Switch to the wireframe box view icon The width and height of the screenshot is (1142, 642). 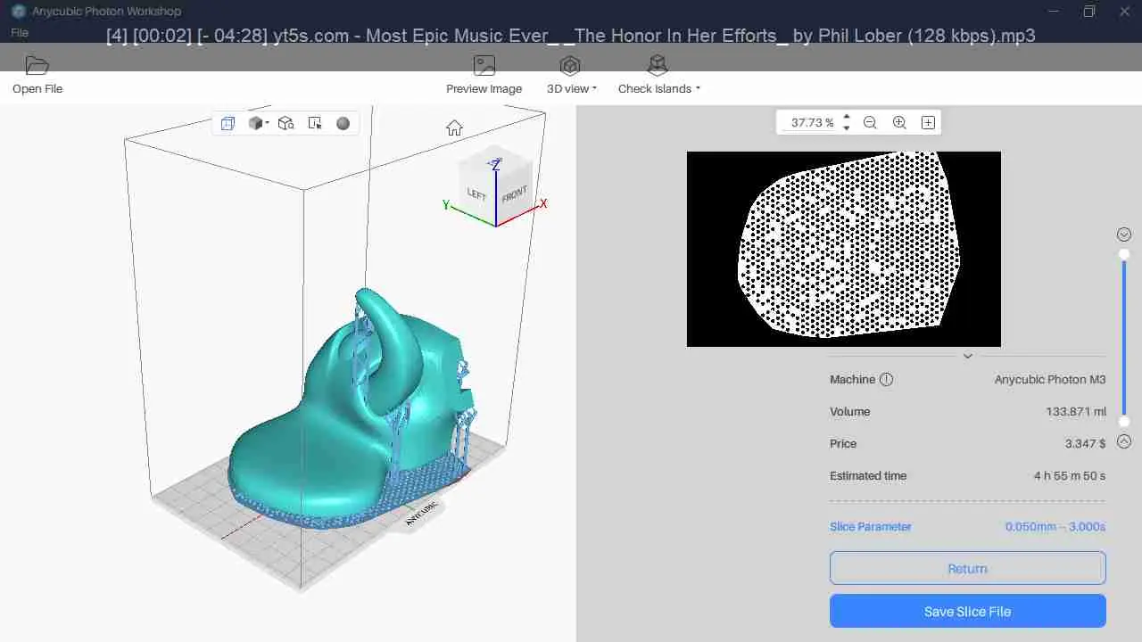[228, 124]
